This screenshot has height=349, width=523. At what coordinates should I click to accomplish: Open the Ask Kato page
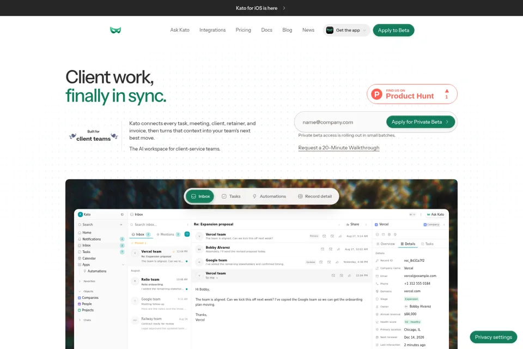(180, 30)
